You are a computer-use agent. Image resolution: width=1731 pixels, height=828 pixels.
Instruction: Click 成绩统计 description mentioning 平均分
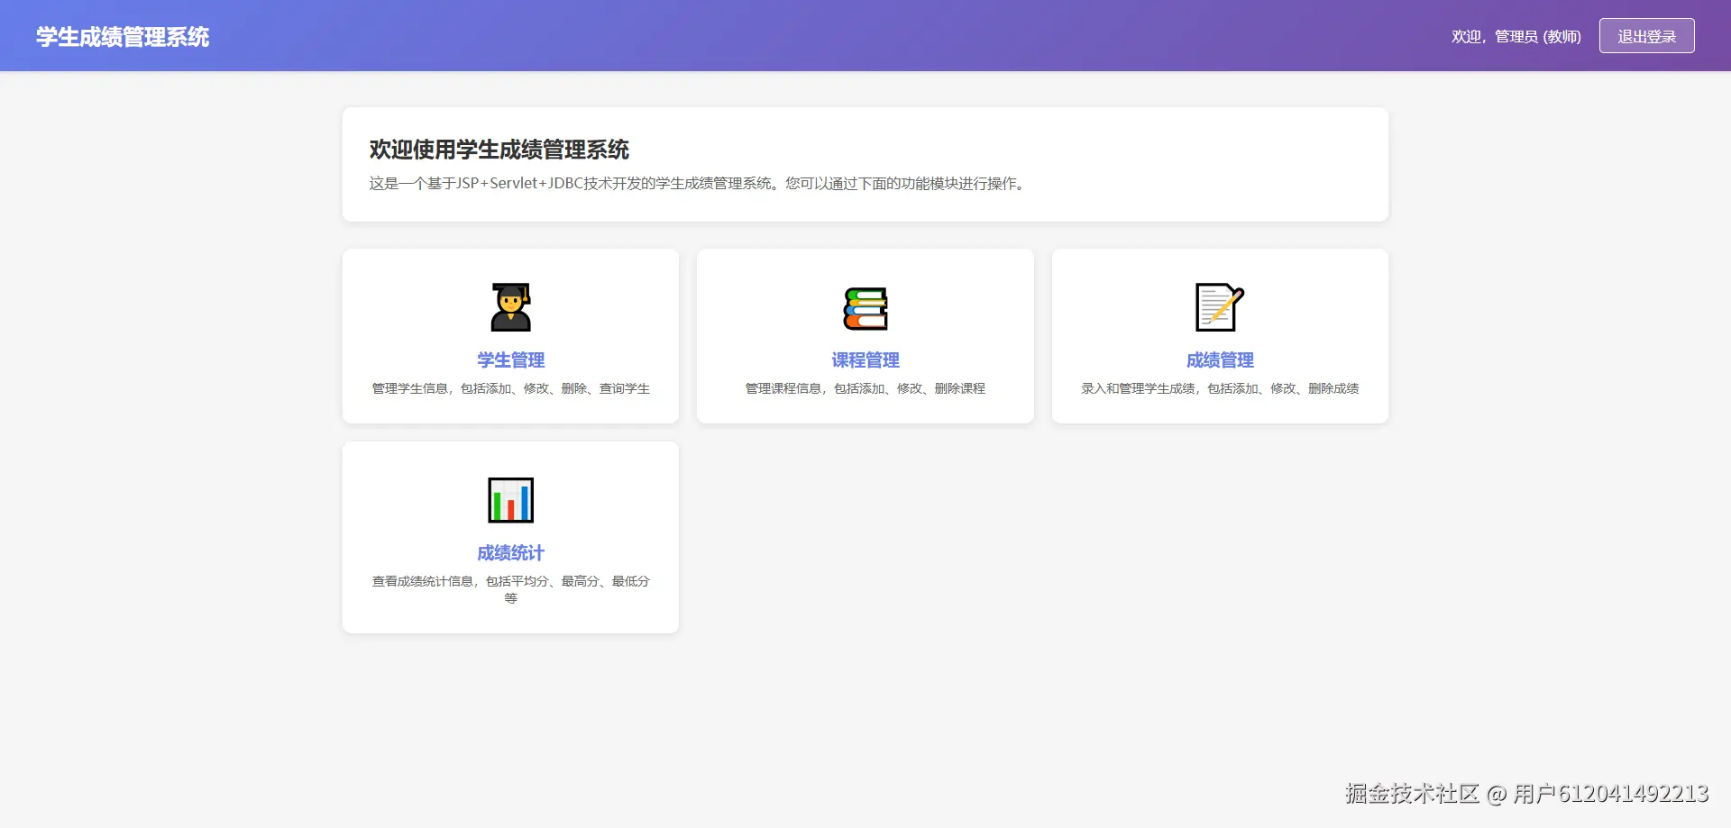click(510, 581)
